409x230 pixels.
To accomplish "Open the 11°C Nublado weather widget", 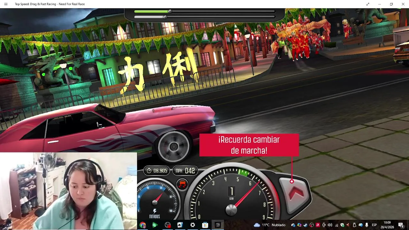I will click(x=269, y=225).
